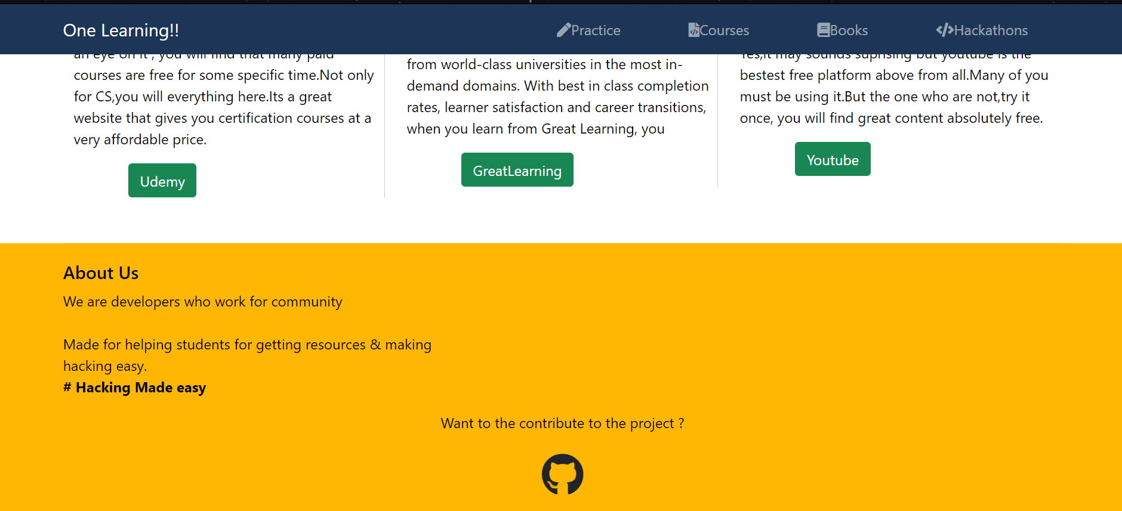Screen dimensions: 1122x511
Task: Click the code file icon beside Courses
Action: point(693,30)
